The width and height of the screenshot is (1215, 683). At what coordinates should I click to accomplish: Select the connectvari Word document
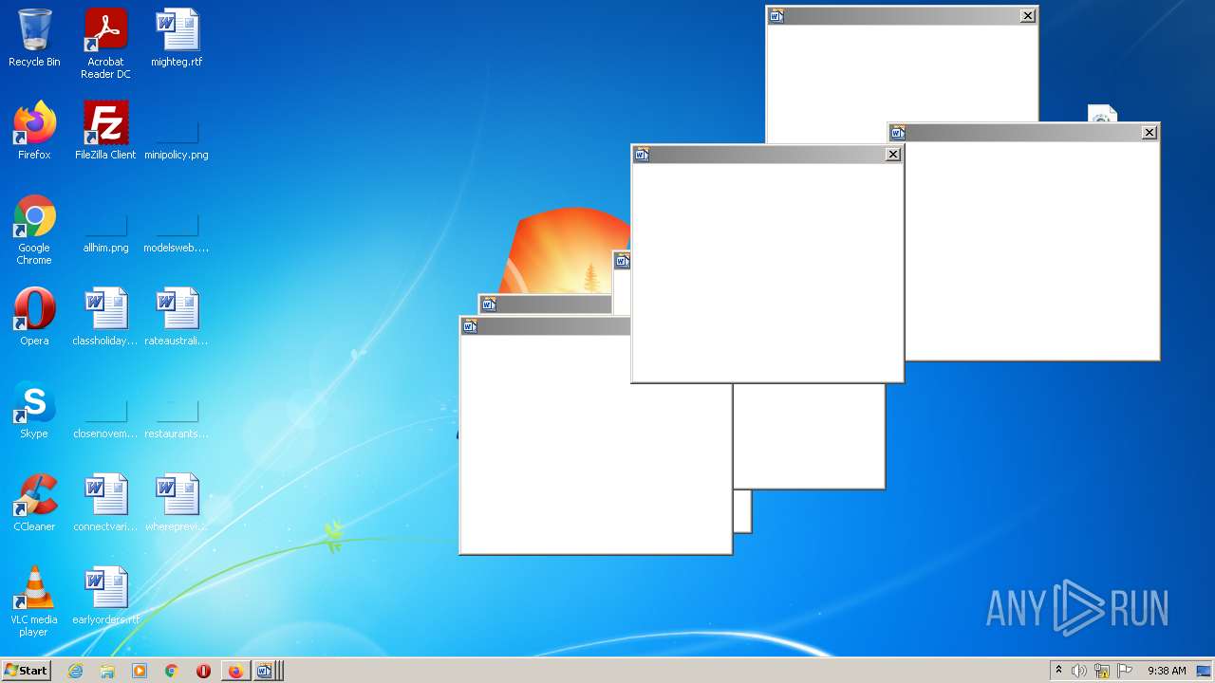click(105, 503)
